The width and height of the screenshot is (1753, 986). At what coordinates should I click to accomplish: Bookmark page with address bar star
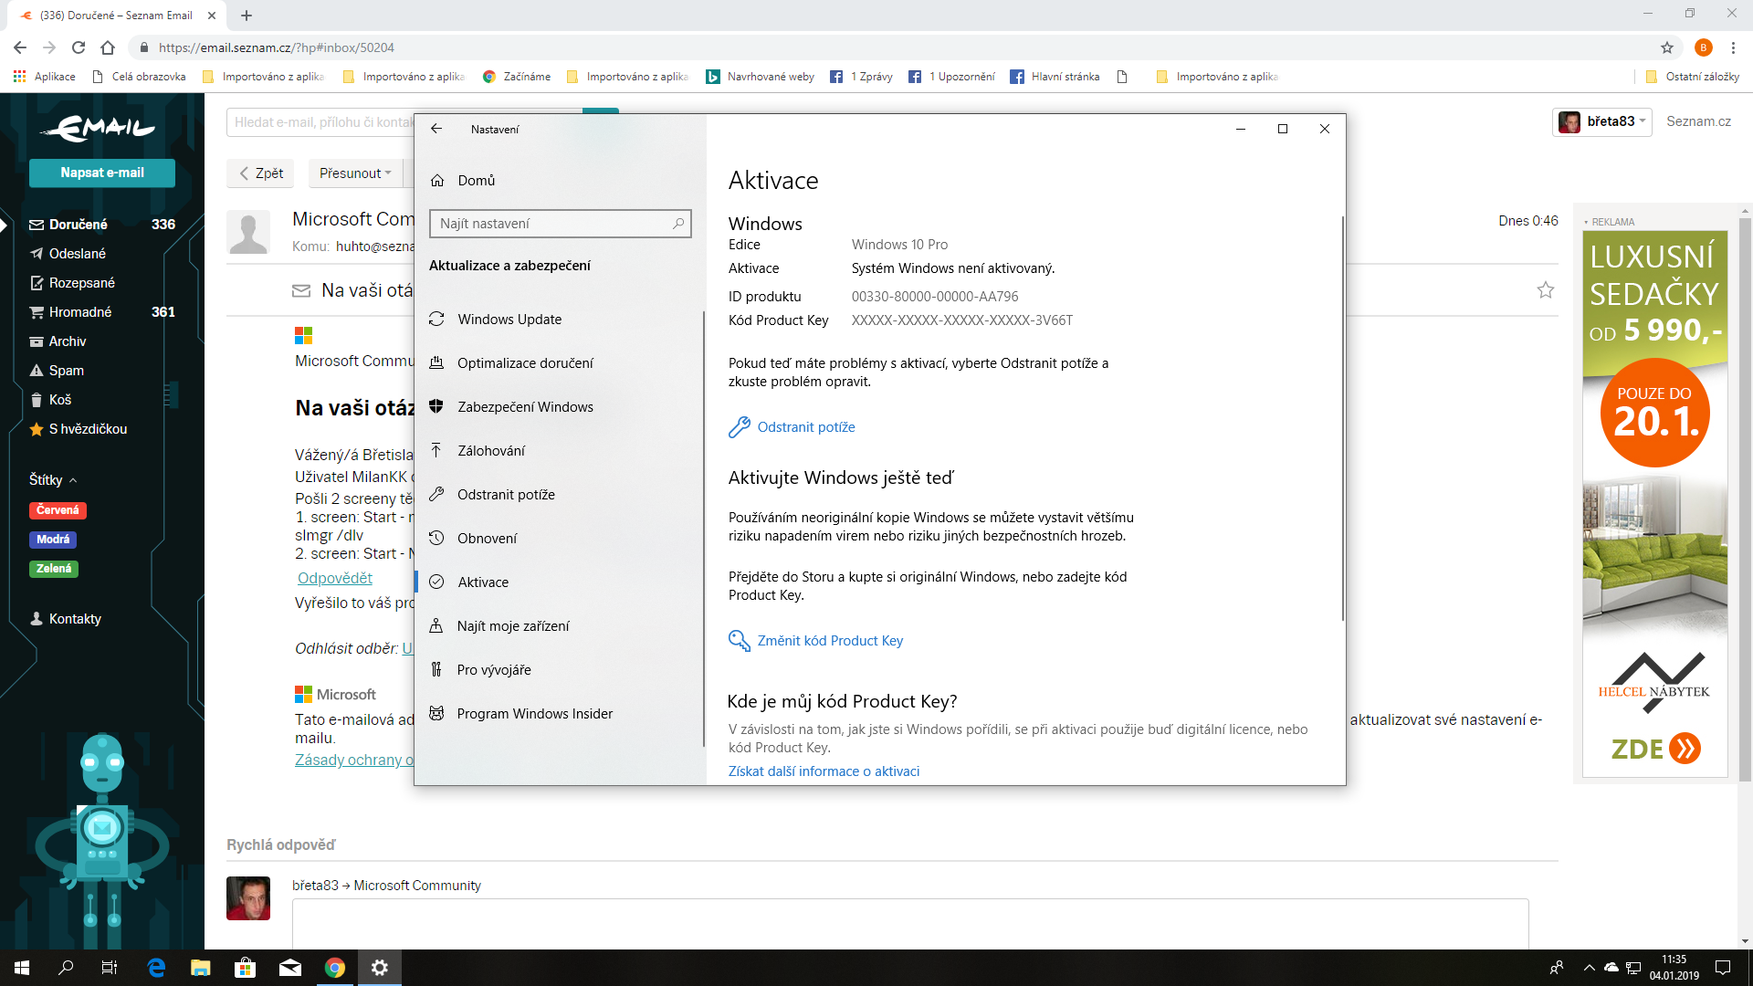(x=1666, y=47)
